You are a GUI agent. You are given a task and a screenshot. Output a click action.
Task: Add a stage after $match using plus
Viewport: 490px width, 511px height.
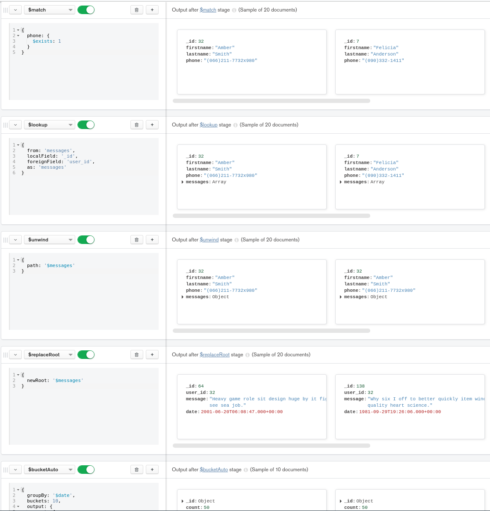click(x=152, y=10)
